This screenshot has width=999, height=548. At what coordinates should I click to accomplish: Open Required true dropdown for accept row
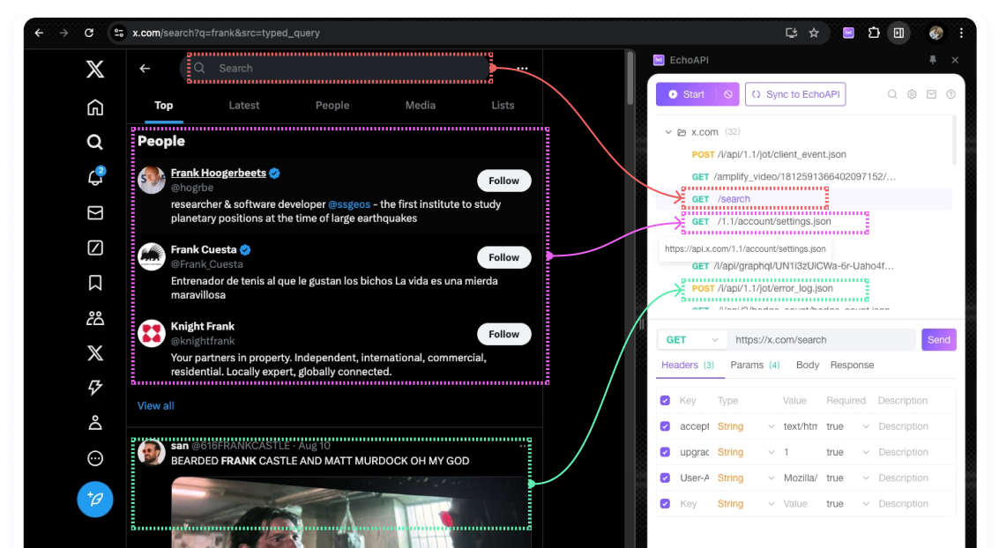click(x=847, y=426)
